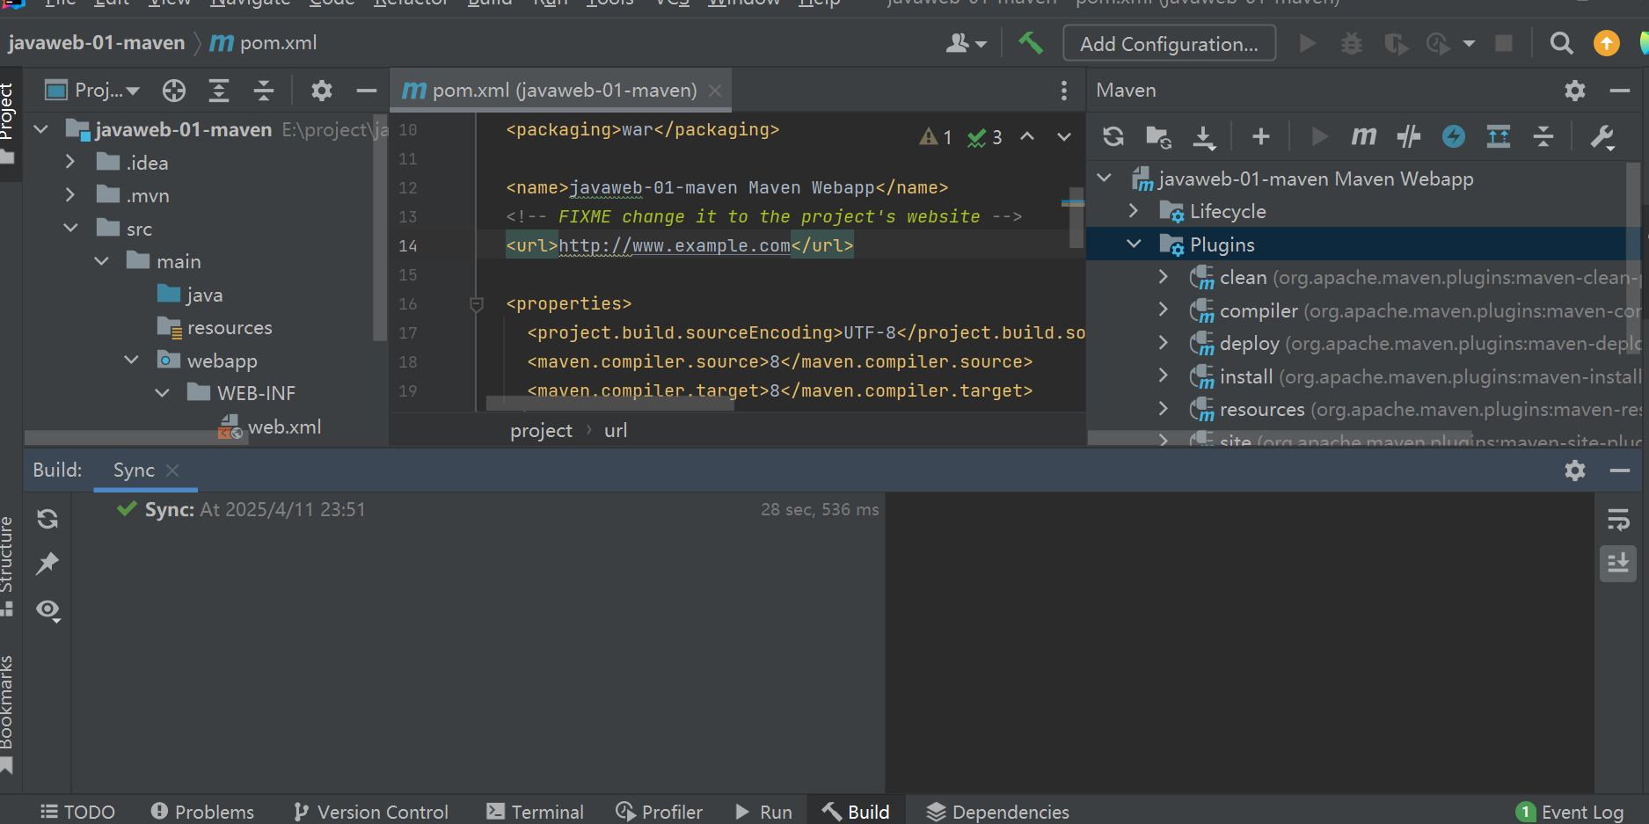Open the Terminal tool window tab
The width and height of the screenshot is (1649, 824).
(535, 812)
